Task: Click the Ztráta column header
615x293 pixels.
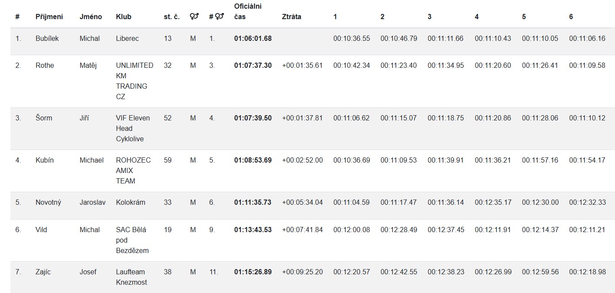Action: [x=291, y=17]
